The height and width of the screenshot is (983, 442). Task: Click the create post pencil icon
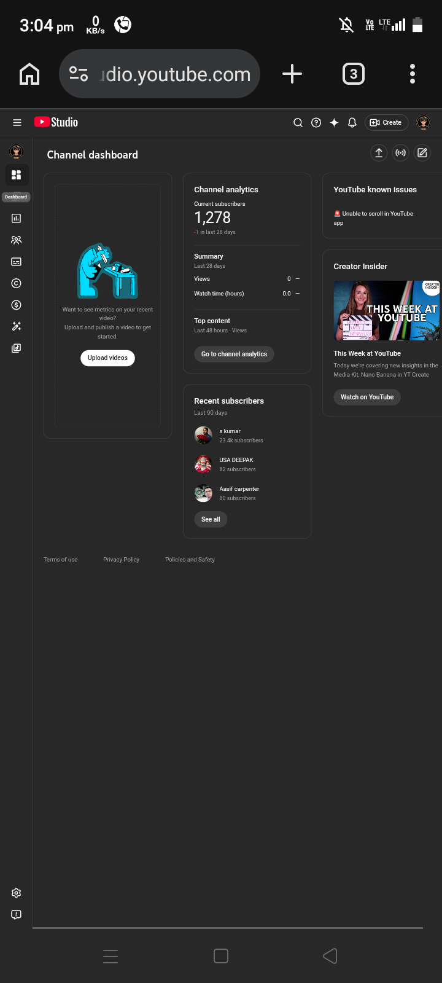(422, 153)
